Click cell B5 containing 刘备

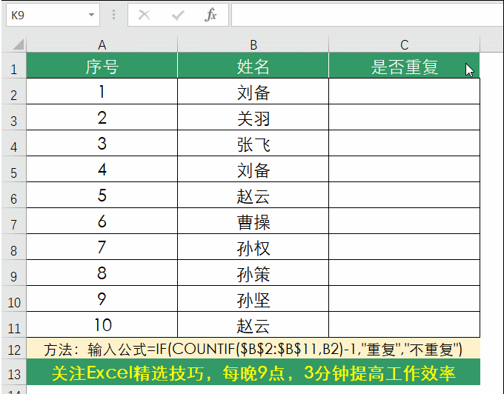253,169
